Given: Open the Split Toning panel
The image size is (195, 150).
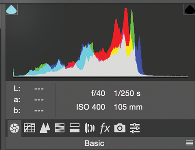Looking at the screenshot, I should [x=74, y=128].
